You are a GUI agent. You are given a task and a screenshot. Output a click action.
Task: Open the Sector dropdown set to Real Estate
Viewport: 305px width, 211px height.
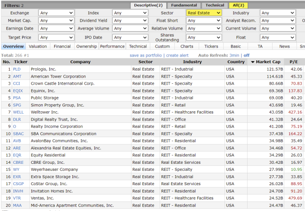point(204,13)
